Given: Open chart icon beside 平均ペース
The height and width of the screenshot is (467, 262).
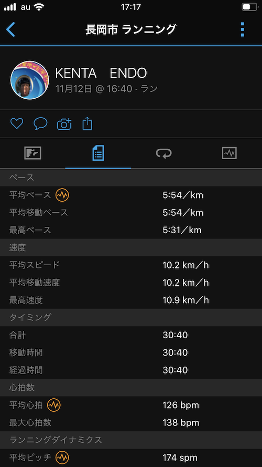Looking at the screenshot, I should [62, 195].
